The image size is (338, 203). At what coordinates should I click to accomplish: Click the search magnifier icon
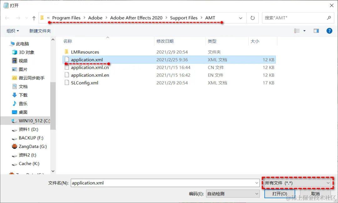329,18
